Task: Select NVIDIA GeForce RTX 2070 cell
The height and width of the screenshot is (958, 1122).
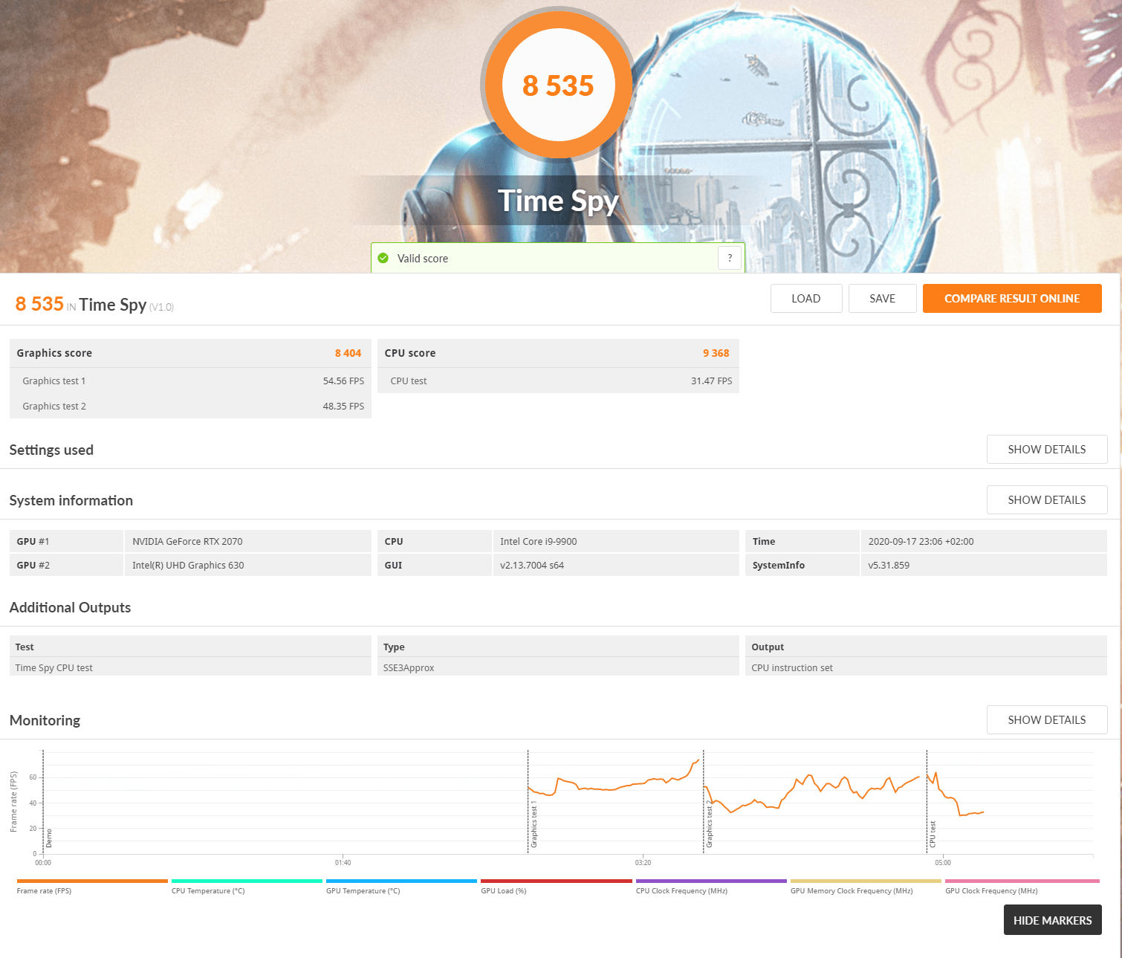Action: 248,541
